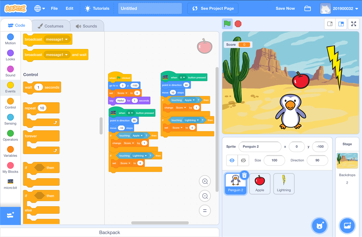Viewport: 362px width, 237px height.
Task: Open the Add Extension button
Action: 10,215
